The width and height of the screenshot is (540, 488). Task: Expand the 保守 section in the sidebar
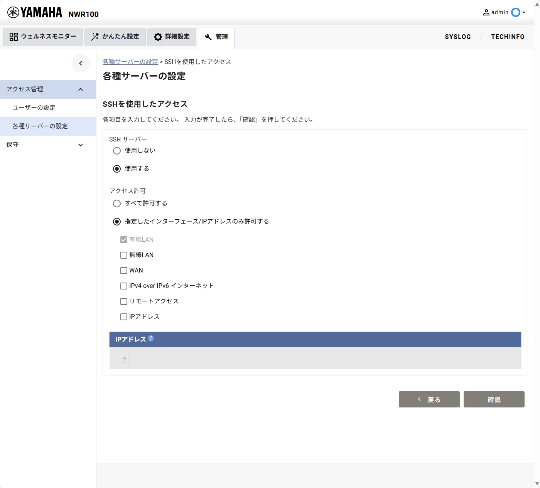click(81, 145)
